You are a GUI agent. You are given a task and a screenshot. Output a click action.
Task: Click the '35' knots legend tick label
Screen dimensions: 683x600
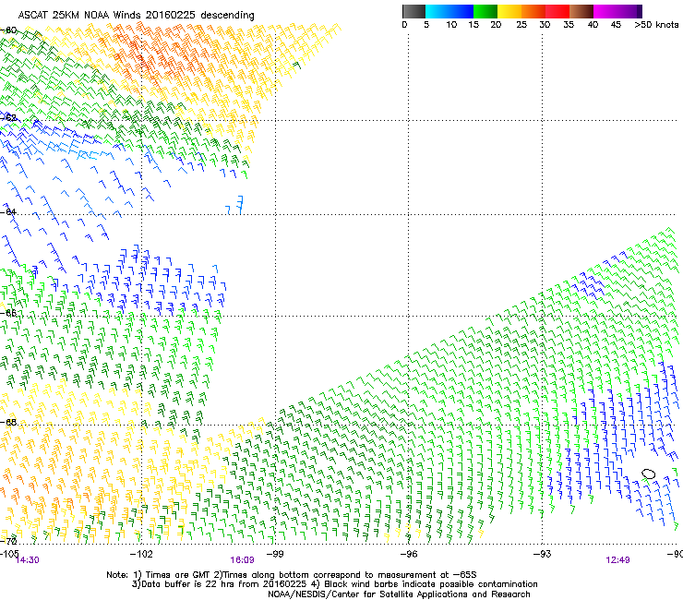(569, 25)
